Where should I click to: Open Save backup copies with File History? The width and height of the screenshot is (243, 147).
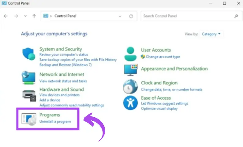pos(78,60)
